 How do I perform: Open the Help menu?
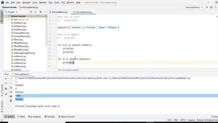78,2
